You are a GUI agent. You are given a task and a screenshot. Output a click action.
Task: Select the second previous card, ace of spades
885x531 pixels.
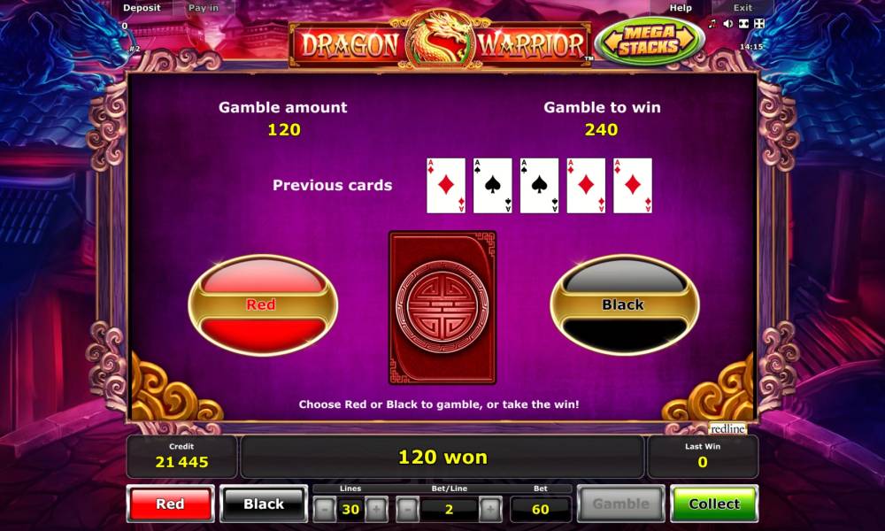click(493, 186)
